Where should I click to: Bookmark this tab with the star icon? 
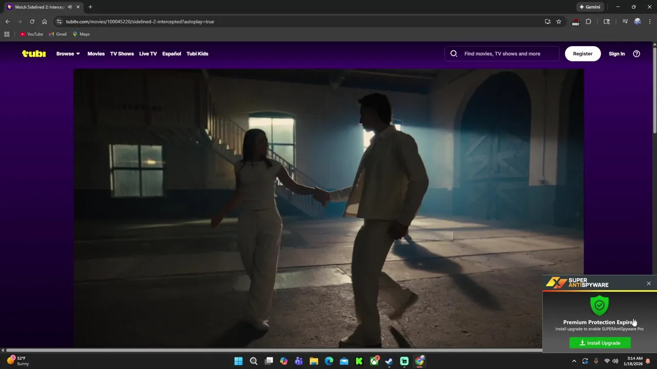click(x=559, y=22)
